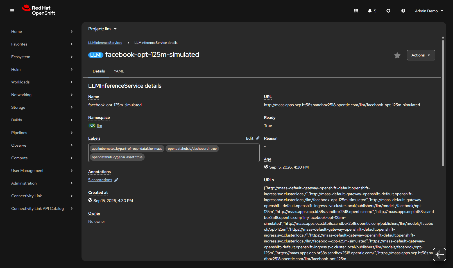
Task: Click the Created at timestamp Sep 15, 2026
Action: 113,201
